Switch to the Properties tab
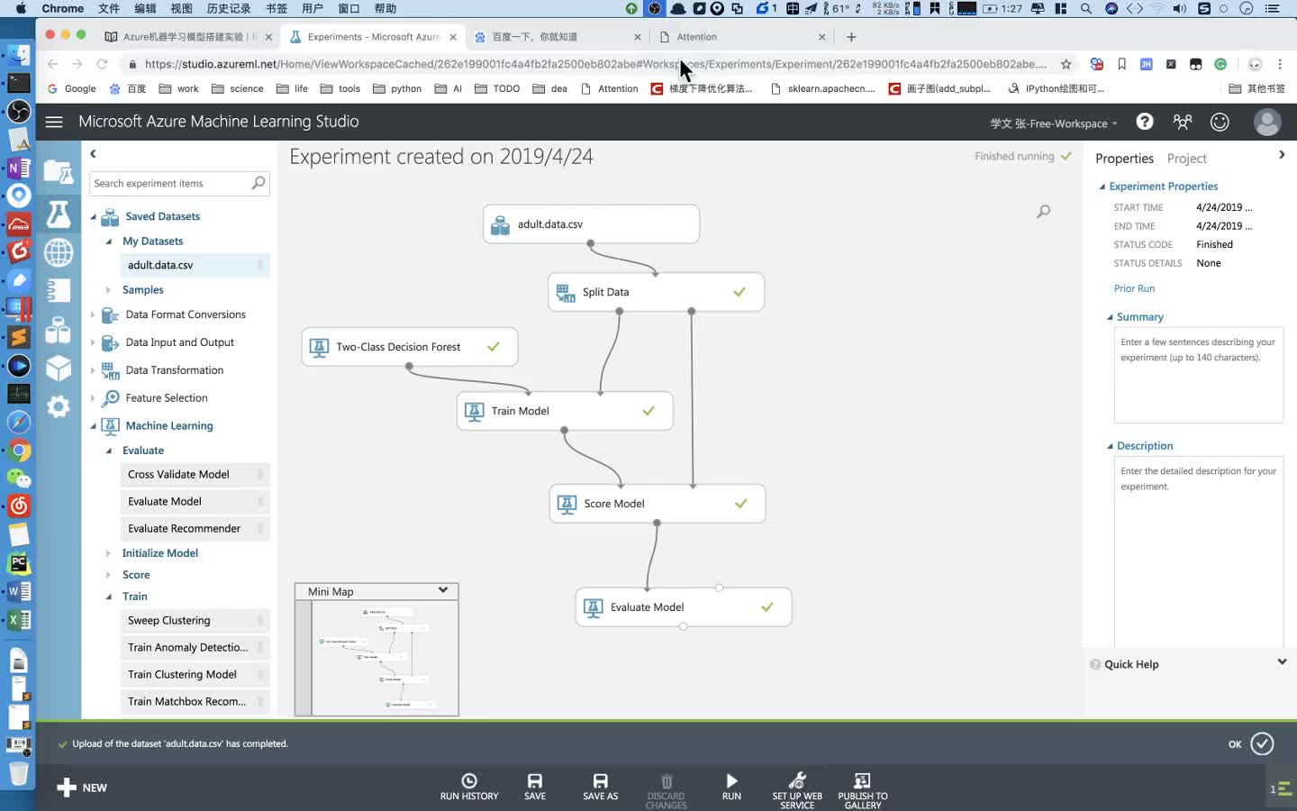 pyautogui.click(x=1124, y=159)
